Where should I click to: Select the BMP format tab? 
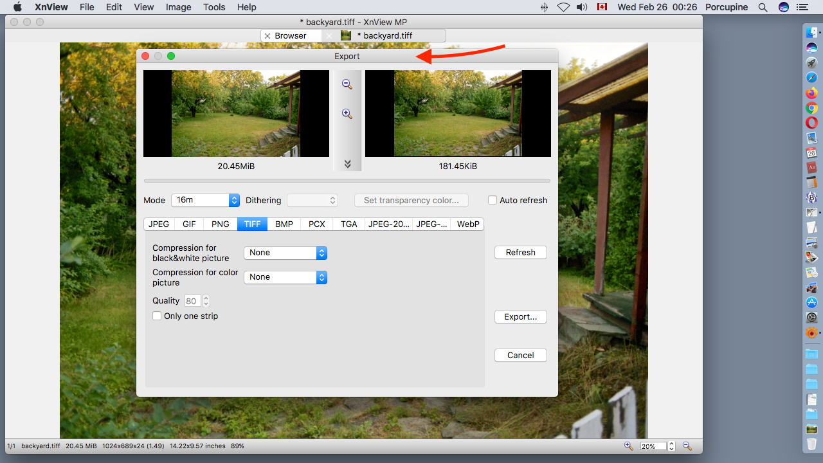point(284,224)
